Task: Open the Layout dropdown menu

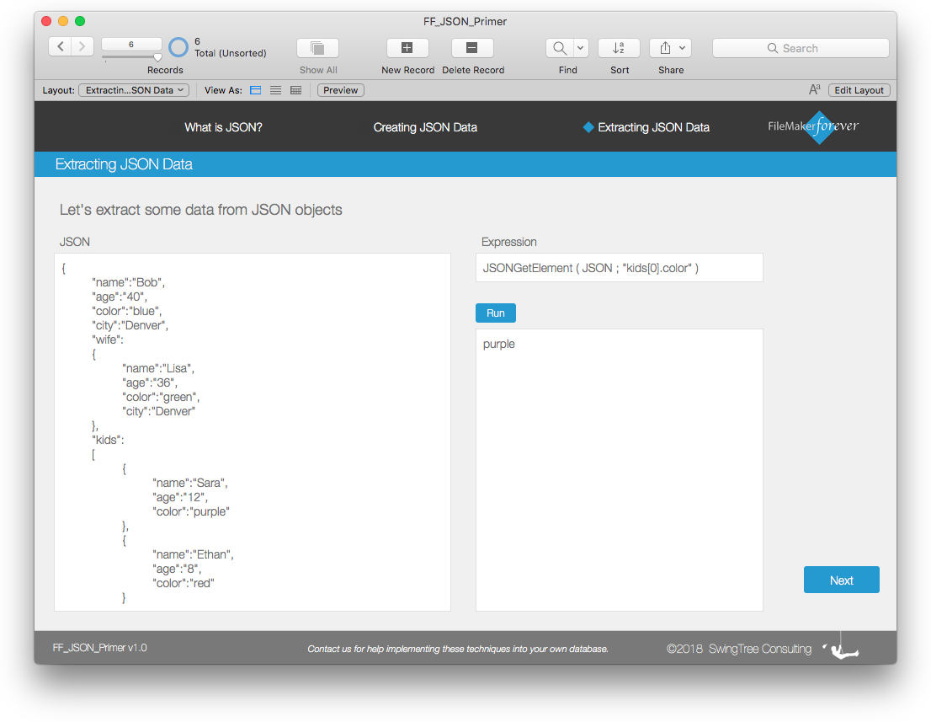Action: pyautogui.click(x=134, y=90)
